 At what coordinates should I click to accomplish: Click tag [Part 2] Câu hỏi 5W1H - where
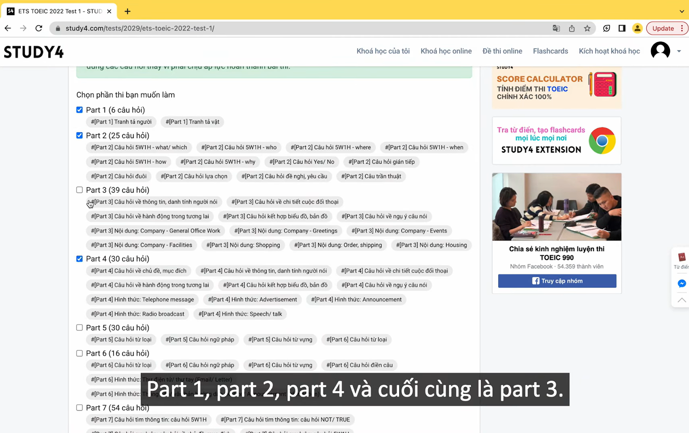point(331,147)
